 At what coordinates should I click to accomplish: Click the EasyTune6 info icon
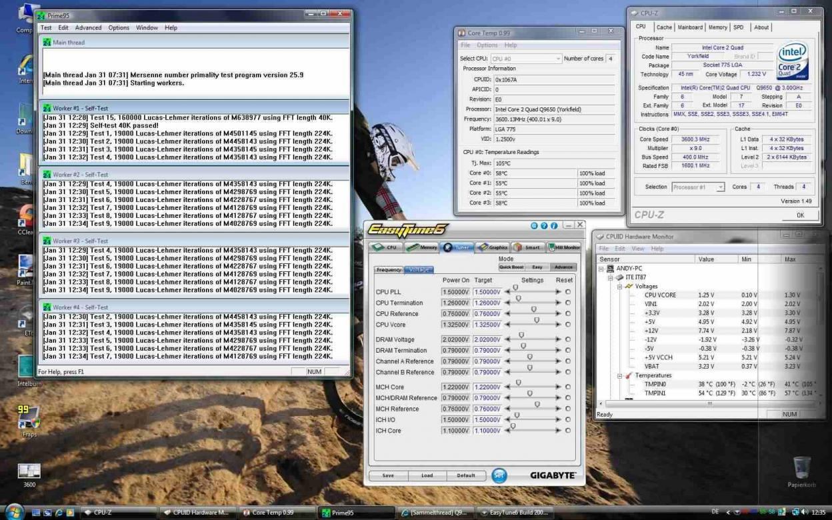coord(554,226)
